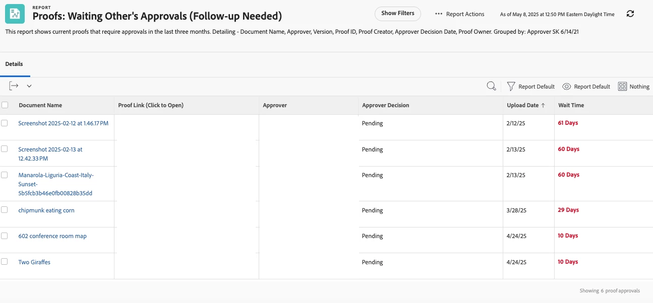
Task: Sort by the Upload Date ascending arrow
Action: click(x=543, y=105)
